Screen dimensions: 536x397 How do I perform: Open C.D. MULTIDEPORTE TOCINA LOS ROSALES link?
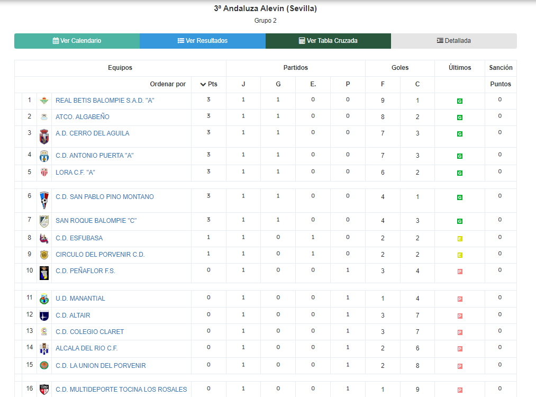[121, 390]
